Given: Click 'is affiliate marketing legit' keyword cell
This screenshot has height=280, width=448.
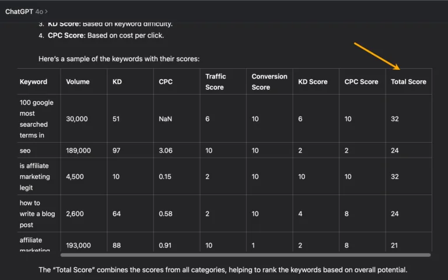Looking at the screenshot, I should point(34,176).
